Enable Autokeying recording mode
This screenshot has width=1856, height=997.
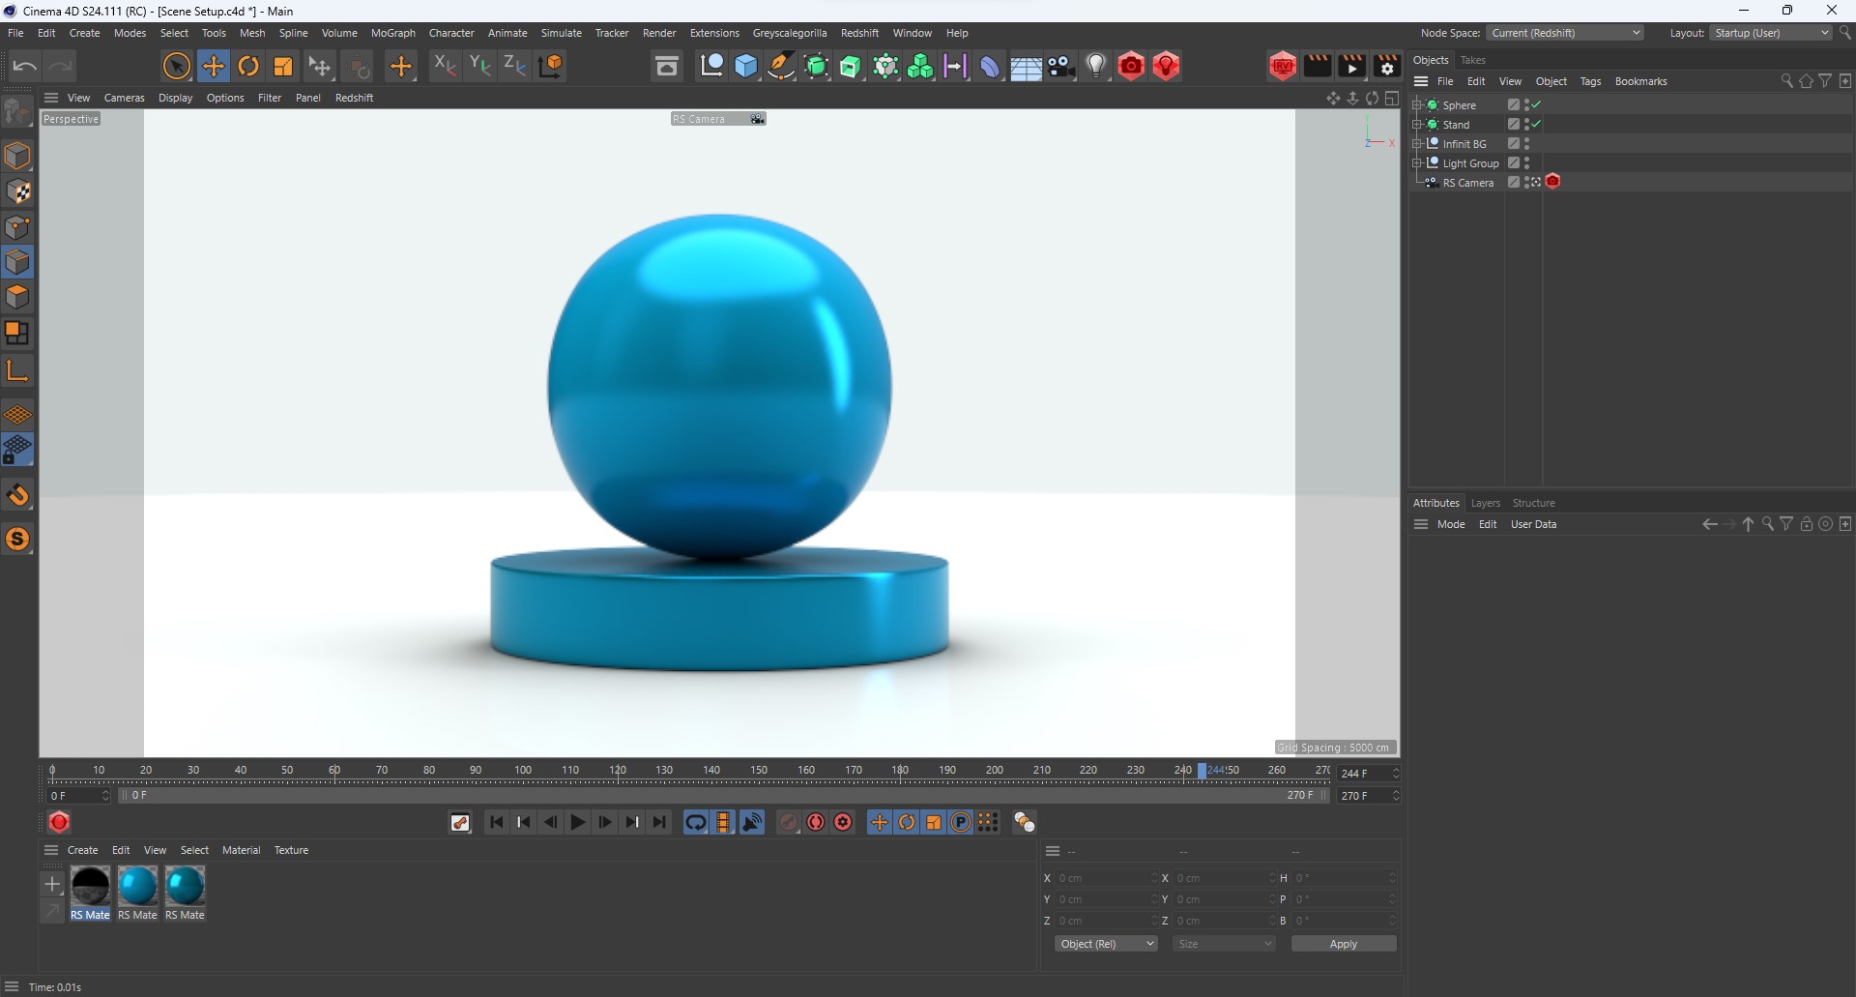click(815, 822)
